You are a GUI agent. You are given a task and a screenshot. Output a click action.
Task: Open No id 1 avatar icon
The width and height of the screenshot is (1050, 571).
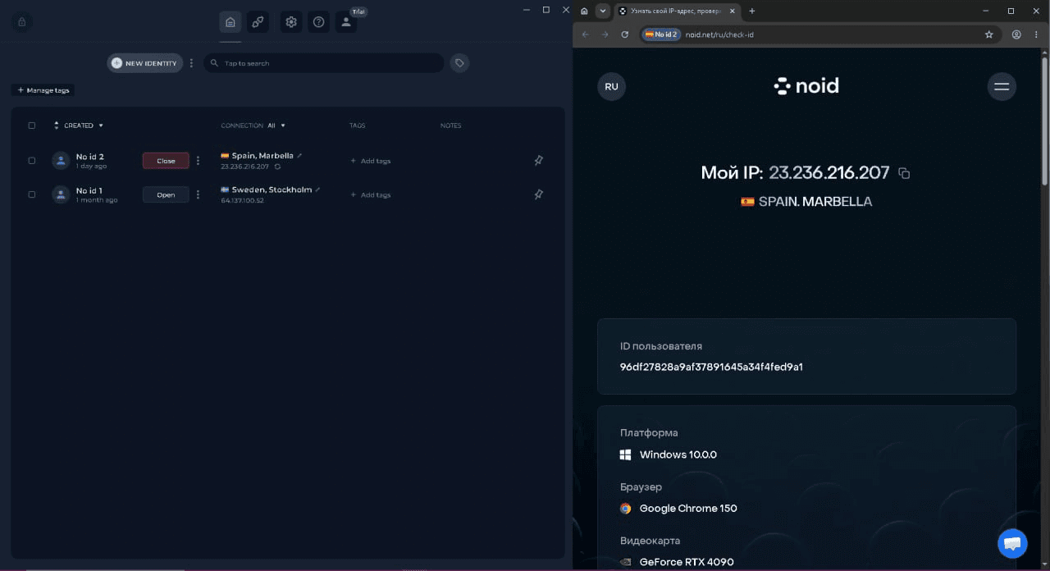tap(61, 194)
